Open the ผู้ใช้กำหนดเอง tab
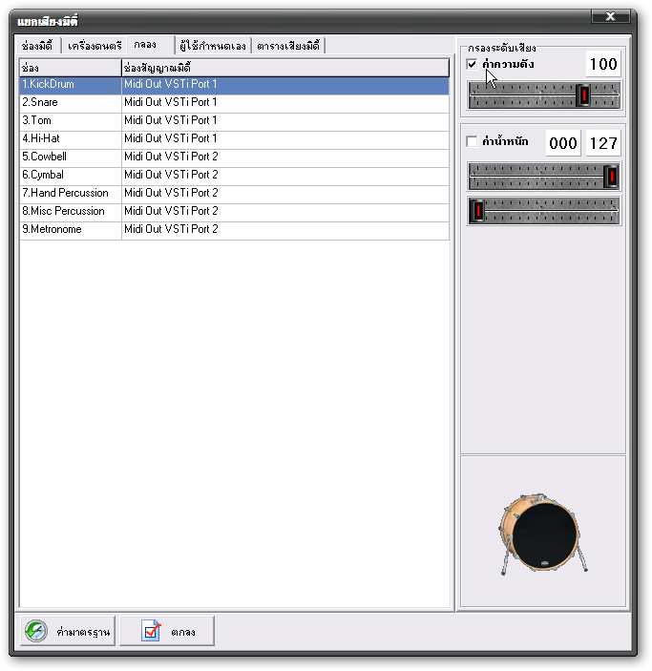Screen dimensions: 652x671 (x=213, y=46)
